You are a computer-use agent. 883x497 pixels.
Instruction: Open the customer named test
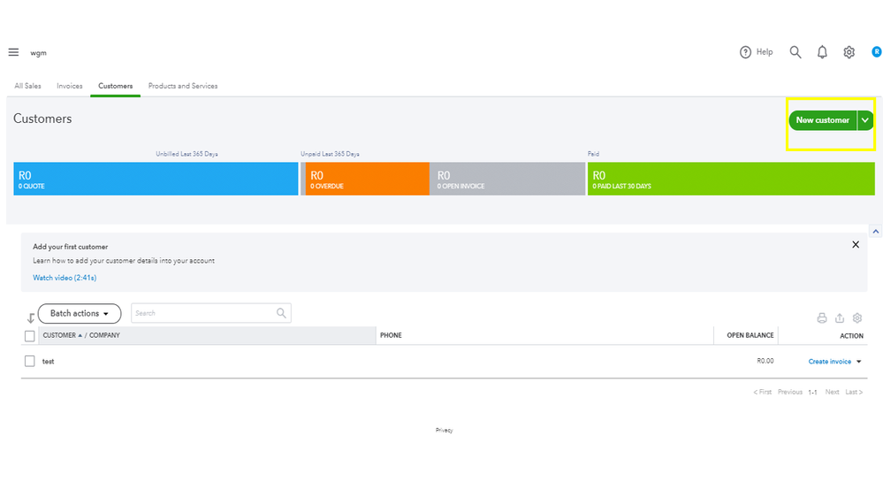[49, 362]
